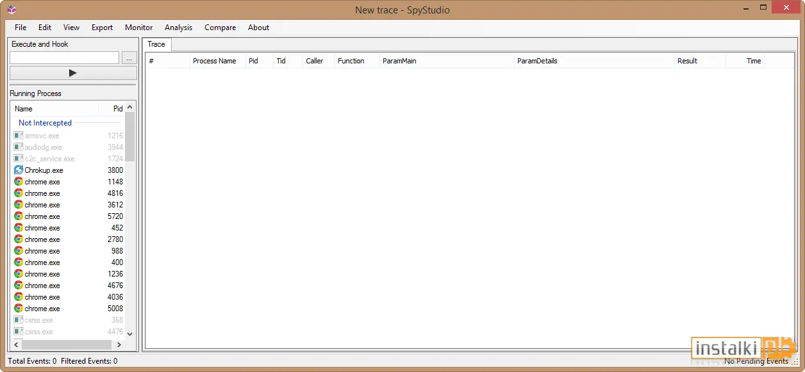Click the SpyStudio title bar app icon
Screen dimensions: 805x372
click(x=12, y=10)
